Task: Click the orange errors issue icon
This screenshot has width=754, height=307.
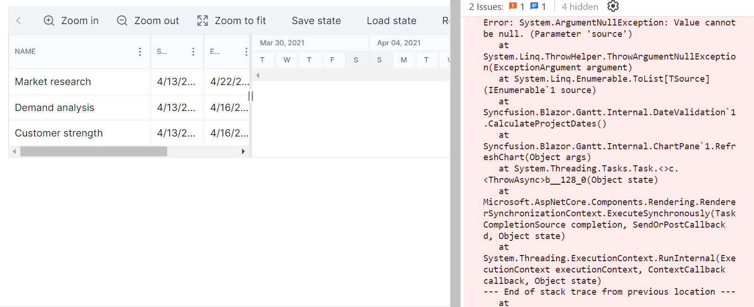Action: point(513,6)
